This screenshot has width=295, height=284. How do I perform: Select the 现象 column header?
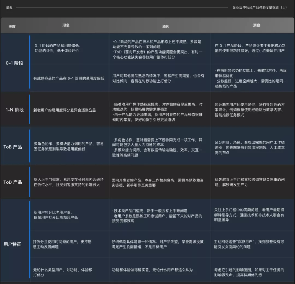[66, 25]
